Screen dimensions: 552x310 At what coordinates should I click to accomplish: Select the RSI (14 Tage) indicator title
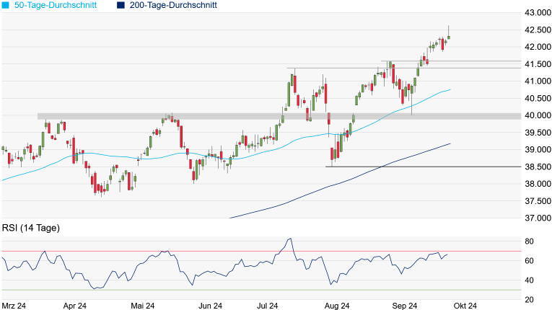pos(31,228)
